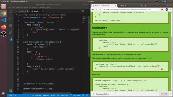This screenshot has width=173, height=97.
Task: Bookmark this page with the star icon
Action: coord(158,10)
